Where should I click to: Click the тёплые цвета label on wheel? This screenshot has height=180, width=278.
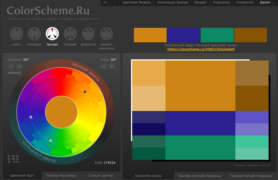[x=86, y=72]
